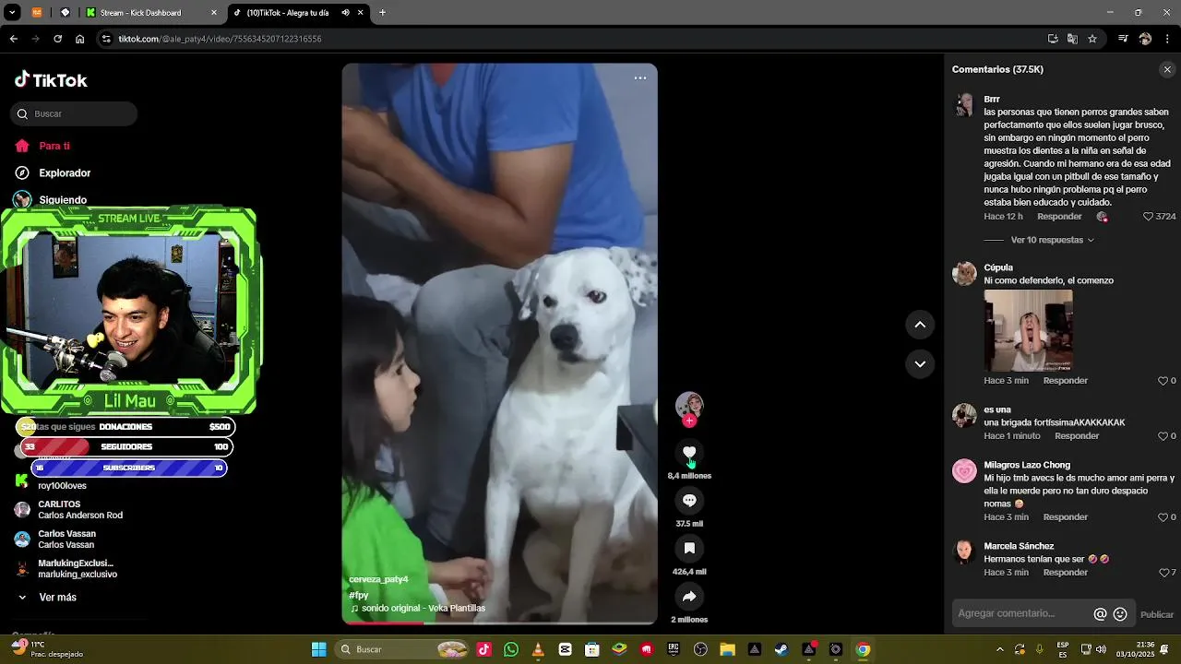Expand Ver 10 respuestas replies
This screenshot has width=1181, height=664.
coord(1053,240)
